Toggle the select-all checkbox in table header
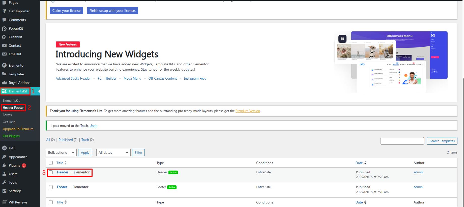This screenshot has height=207, width=464. 51,163
